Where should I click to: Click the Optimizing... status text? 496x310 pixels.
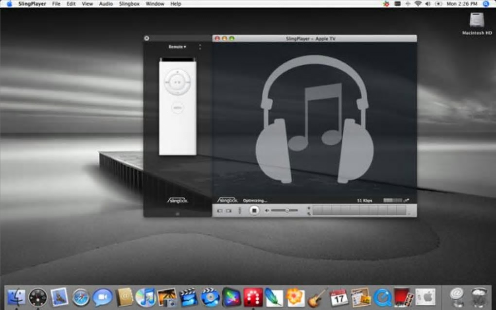[x=255, y=201]
